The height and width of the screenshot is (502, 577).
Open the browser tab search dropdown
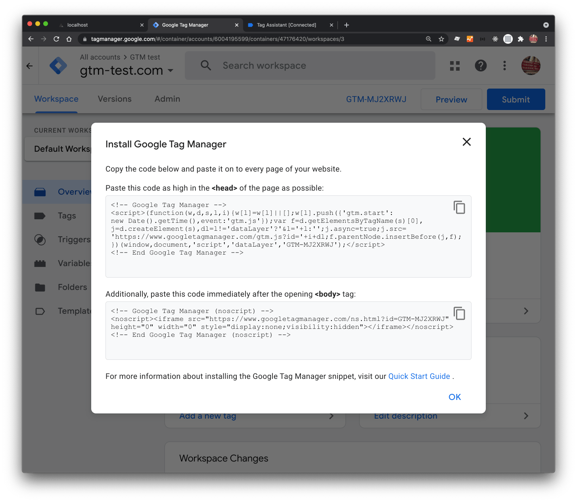pos(546,25)
